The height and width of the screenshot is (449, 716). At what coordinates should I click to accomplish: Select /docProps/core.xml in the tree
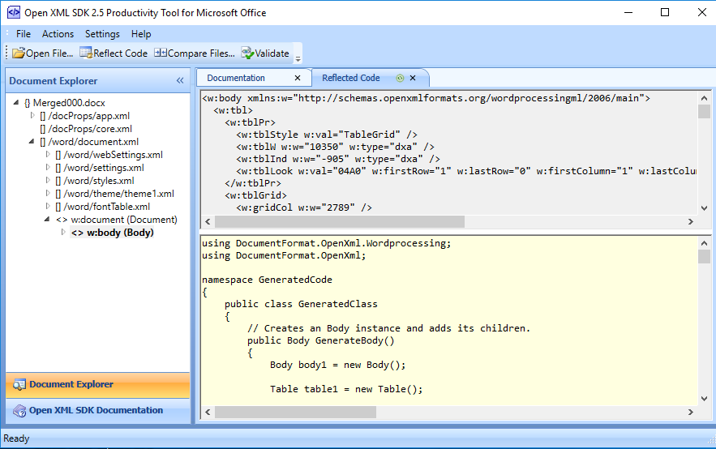click(90, 129)
